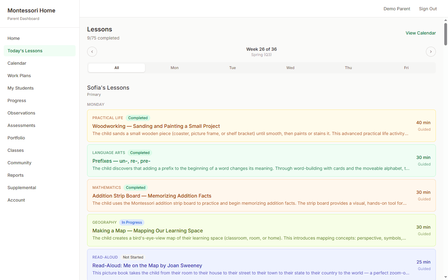Go to the Assessments section
This screenshot has height=280, width=448.
pos(21,125)
